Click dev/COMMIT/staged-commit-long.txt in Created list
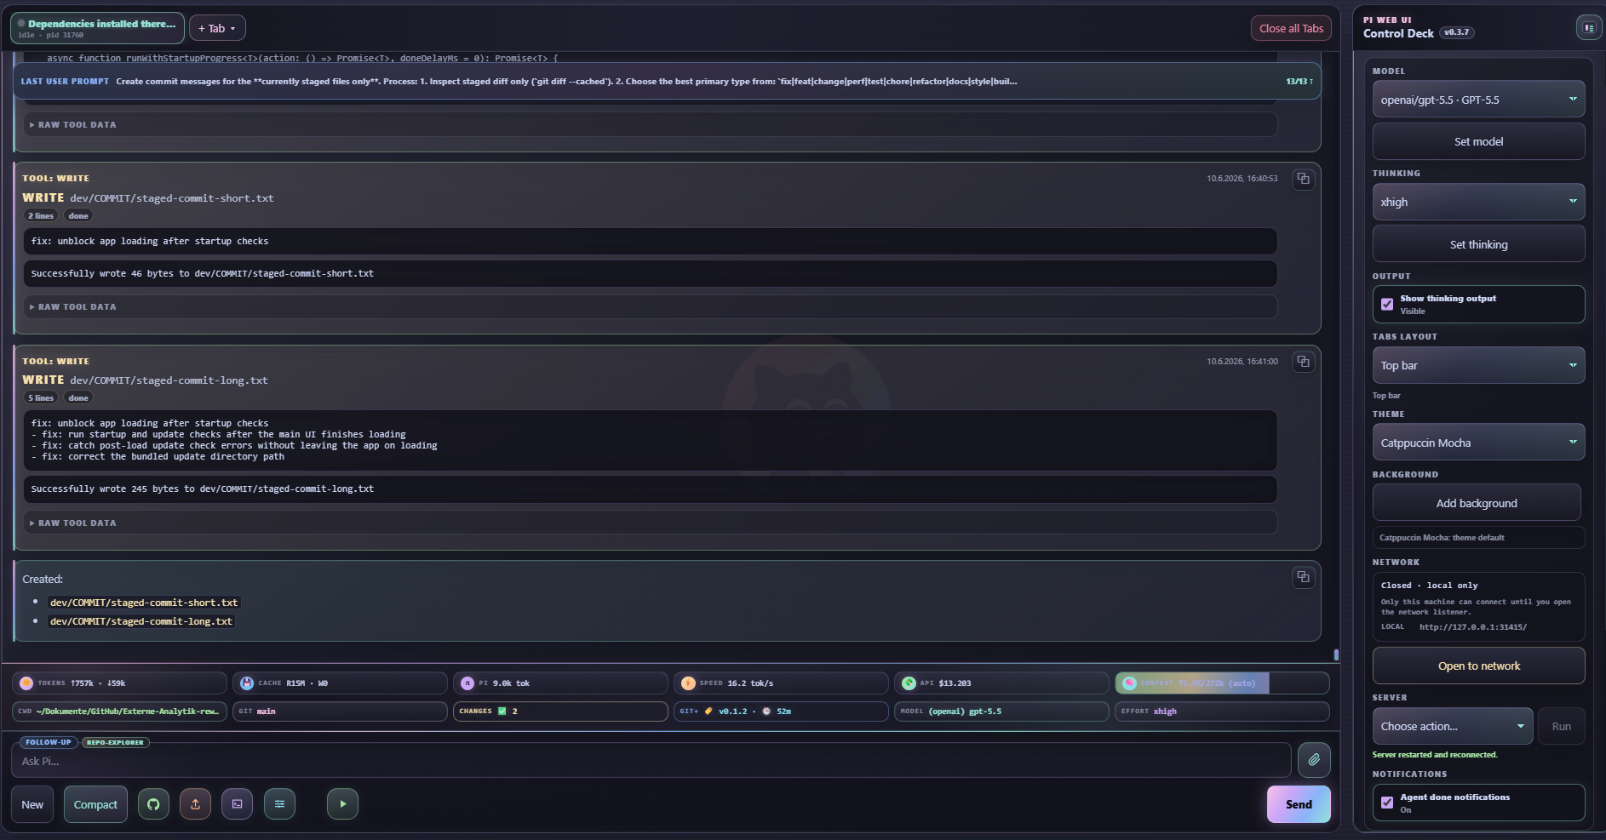Screen dimensions: 1606x840 (x=141, y=621)
